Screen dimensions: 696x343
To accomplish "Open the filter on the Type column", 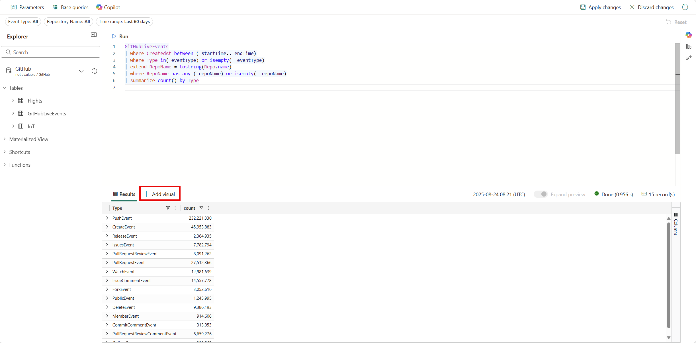I will [x=168, y=208].
